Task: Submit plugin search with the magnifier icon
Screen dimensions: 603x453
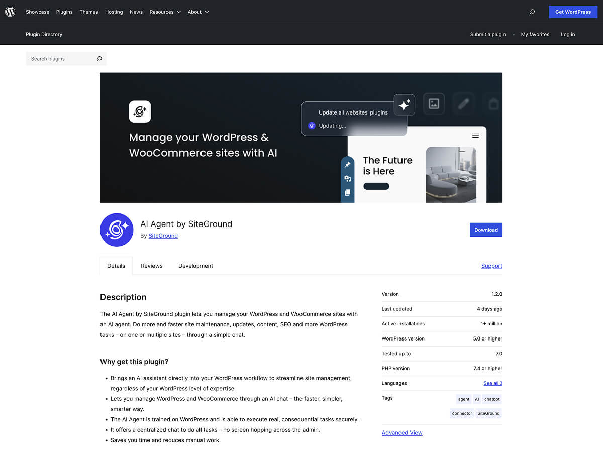Action: [x=99, y=59]
